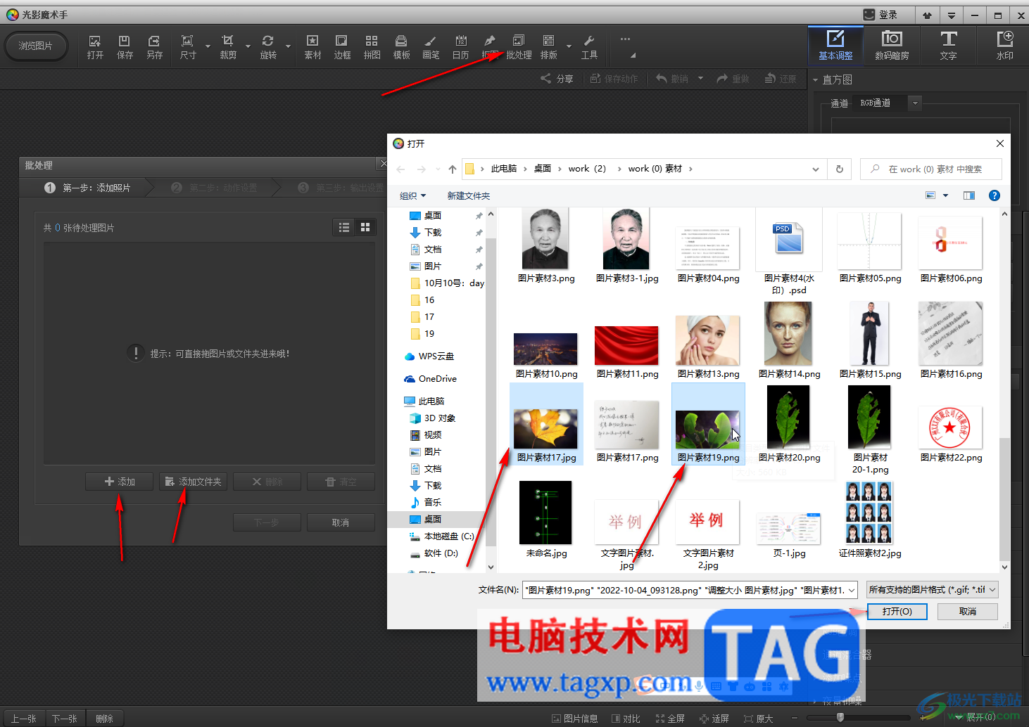Click the 下一张 next image button
The width and height of the screenshot is (1029, 727).
tap(65, 719)
